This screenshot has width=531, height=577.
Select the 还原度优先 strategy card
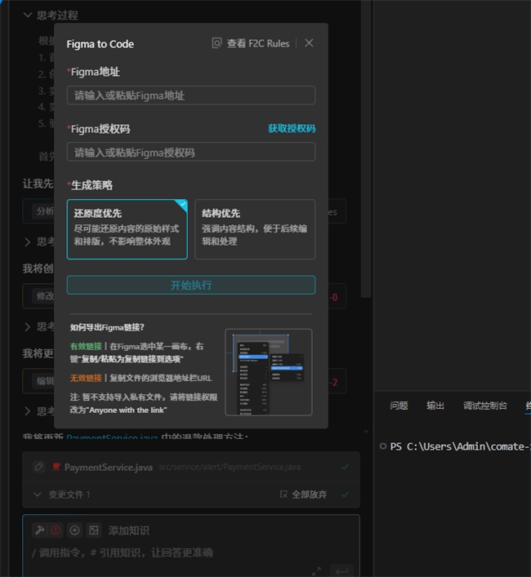[127, 229]
